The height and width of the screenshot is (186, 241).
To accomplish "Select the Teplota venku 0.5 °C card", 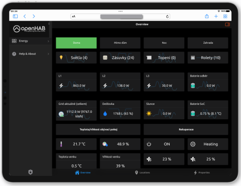I will pyautogui.click(x=76, y=161).
